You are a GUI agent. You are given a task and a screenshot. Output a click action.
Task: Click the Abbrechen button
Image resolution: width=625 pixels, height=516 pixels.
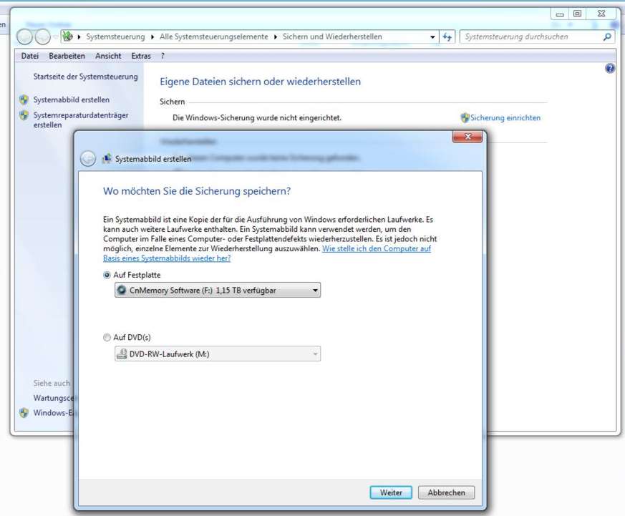pyautogui.click(x=447, y=492)
